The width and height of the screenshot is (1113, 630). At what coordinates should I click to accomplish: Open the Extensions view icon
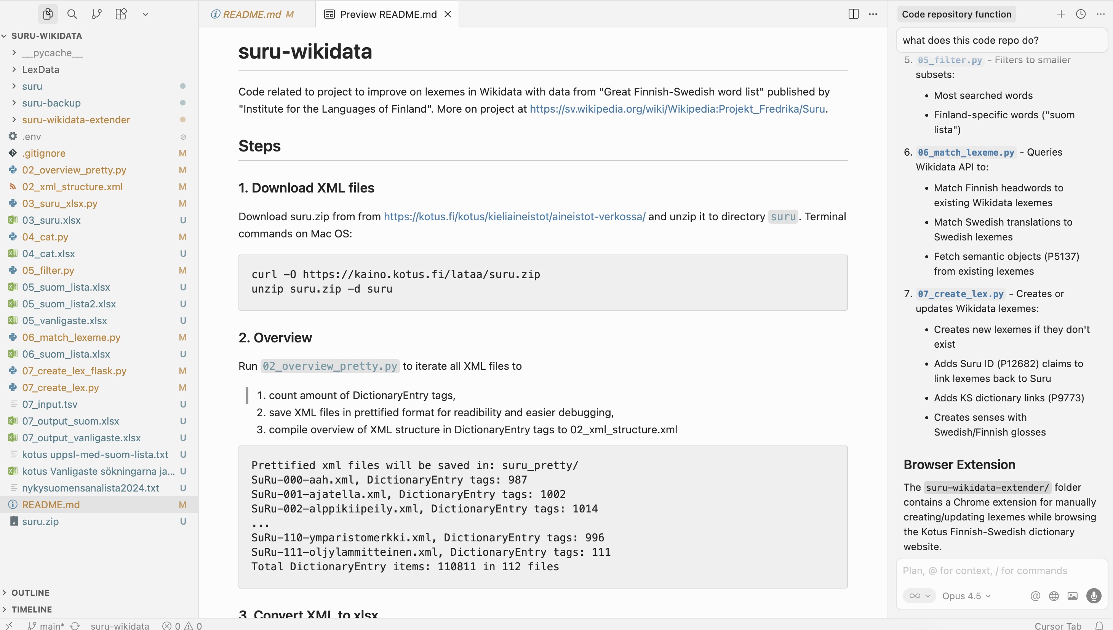(121, 14)
